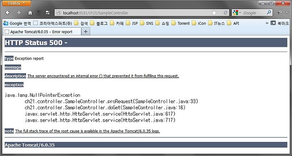Click the HTTP Status 500 heading
This screenshot has height=156, width=292.
(36, 43)
